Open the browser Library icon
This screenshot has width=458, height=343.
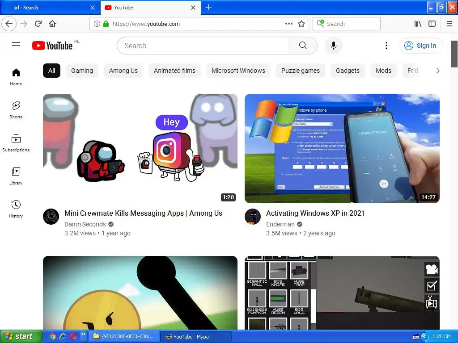418,24
